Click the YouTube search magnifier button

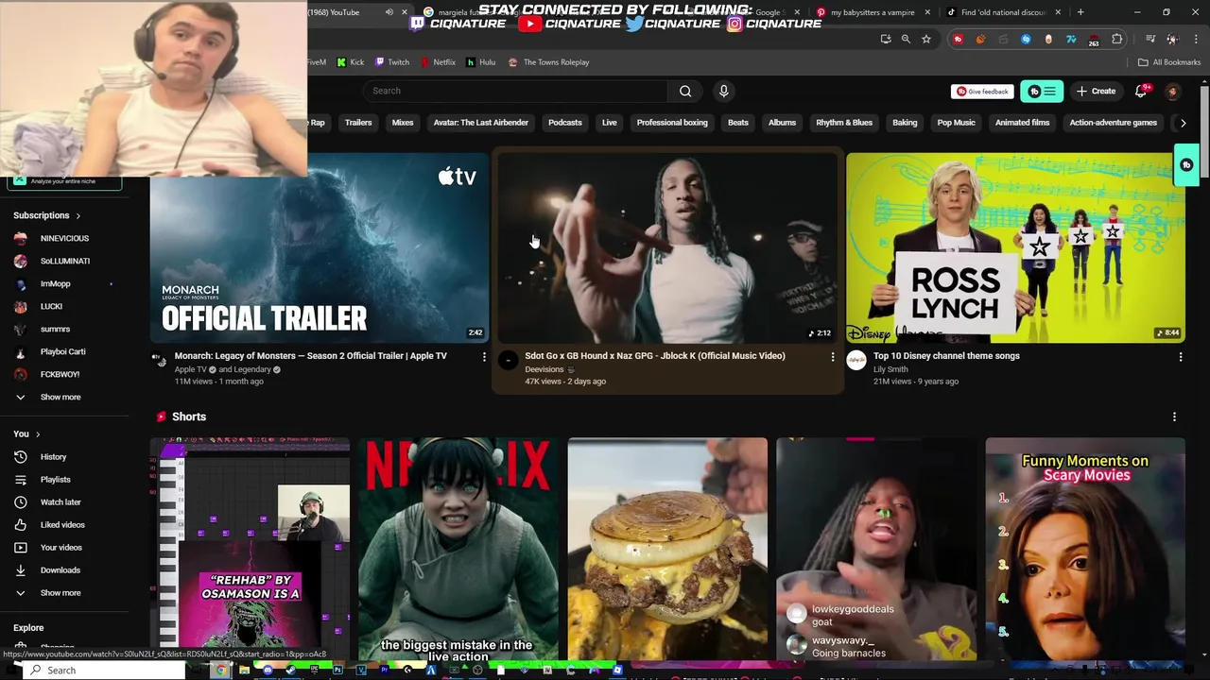coord(685,91)
